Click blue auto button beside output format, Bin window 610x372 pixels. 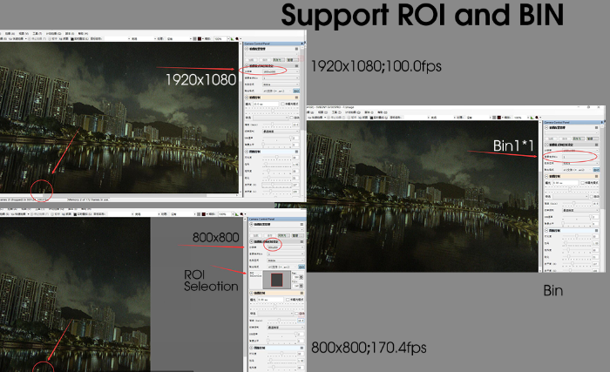point(596,170)
